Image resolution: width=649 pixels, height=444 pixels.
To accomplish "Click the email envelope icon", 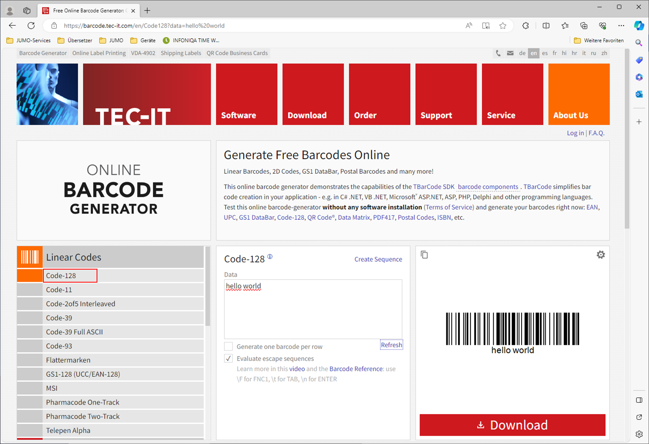I will (510, 53).
